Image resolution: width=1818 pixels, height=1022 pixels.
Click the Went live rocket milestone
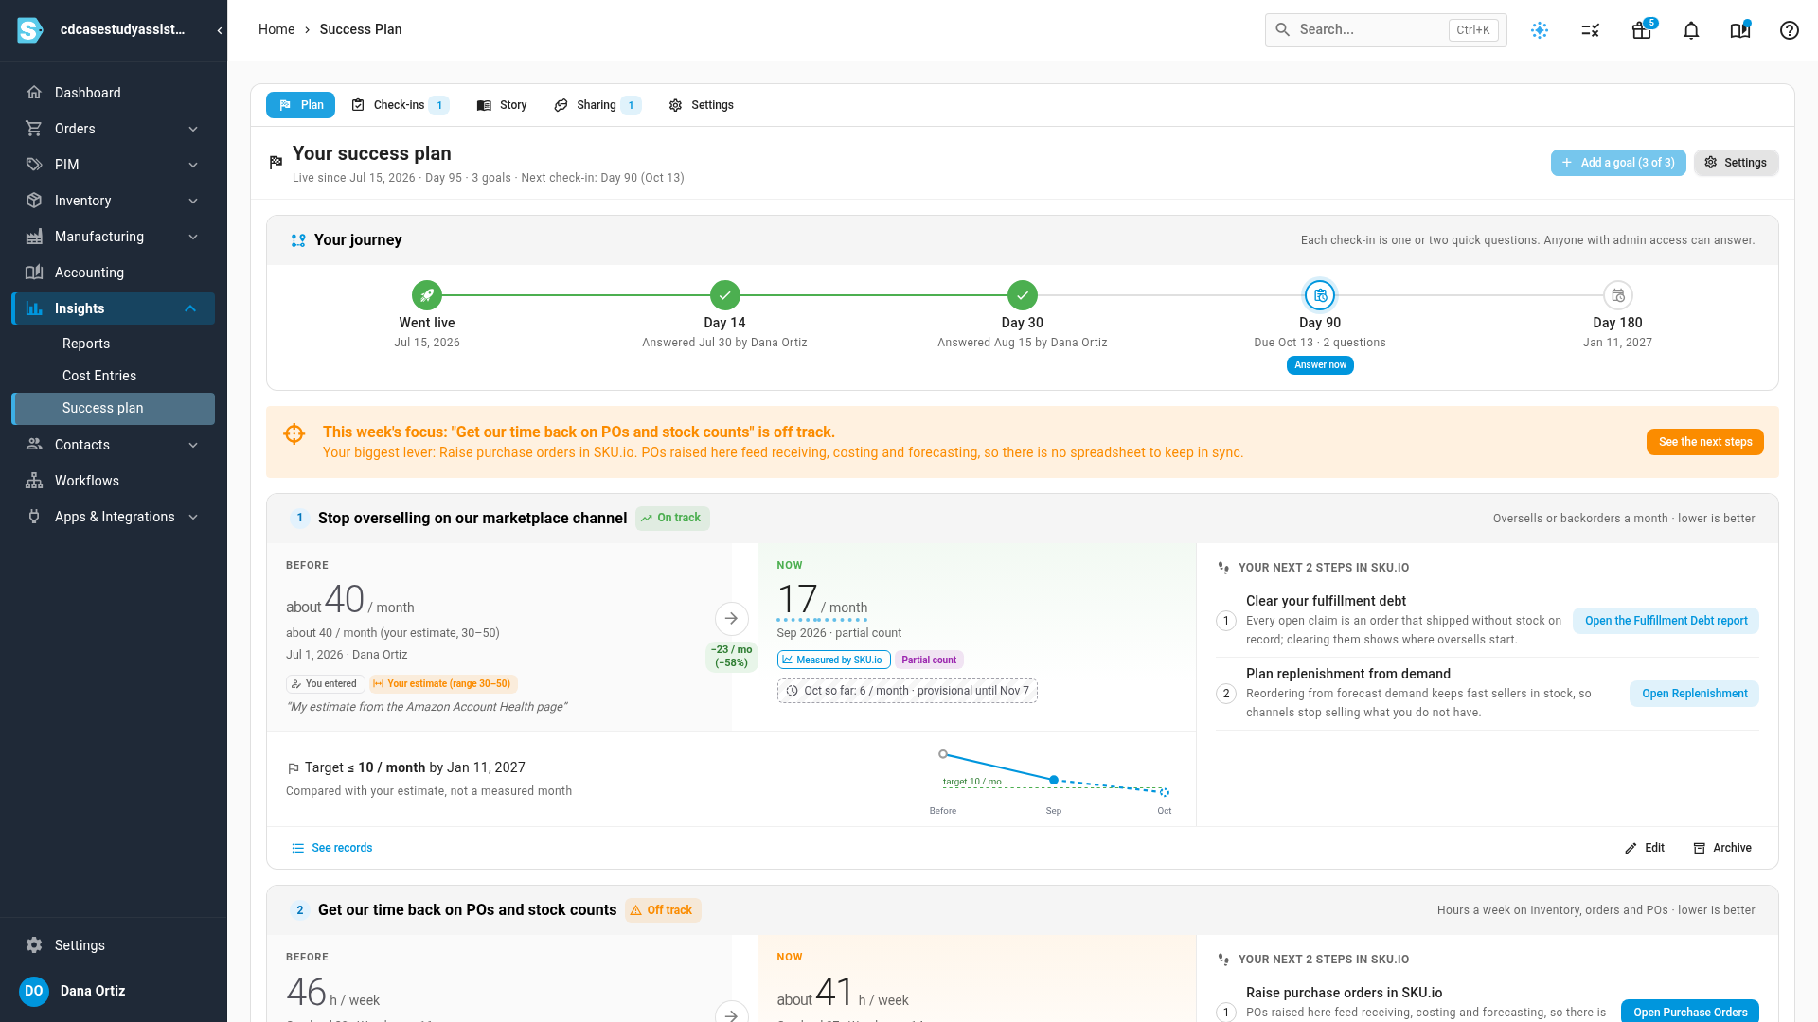click(427, 295)
